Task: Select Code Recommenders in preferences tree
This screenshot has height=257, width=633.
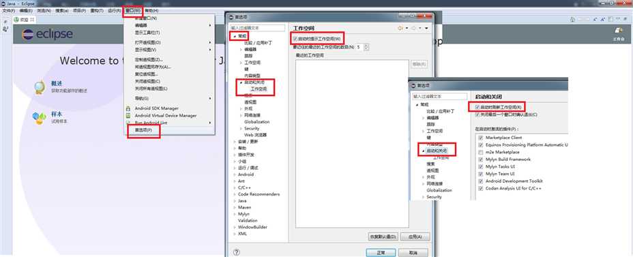Action: coord(259,194)
